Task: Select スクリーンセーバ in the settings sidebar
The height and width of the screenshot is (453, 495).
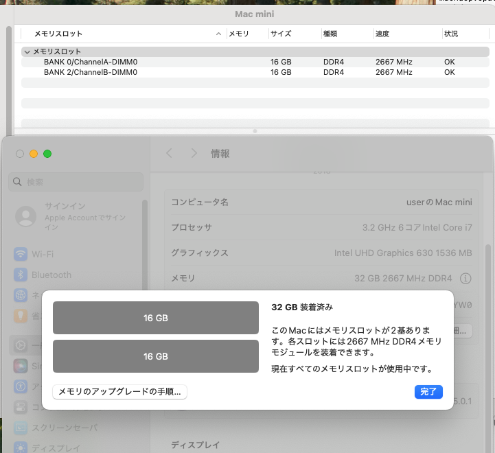Action: [65, 428]
